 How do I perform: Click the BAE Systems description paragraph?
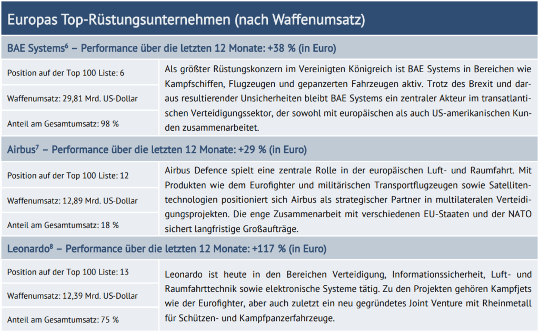tap(348, 99)
